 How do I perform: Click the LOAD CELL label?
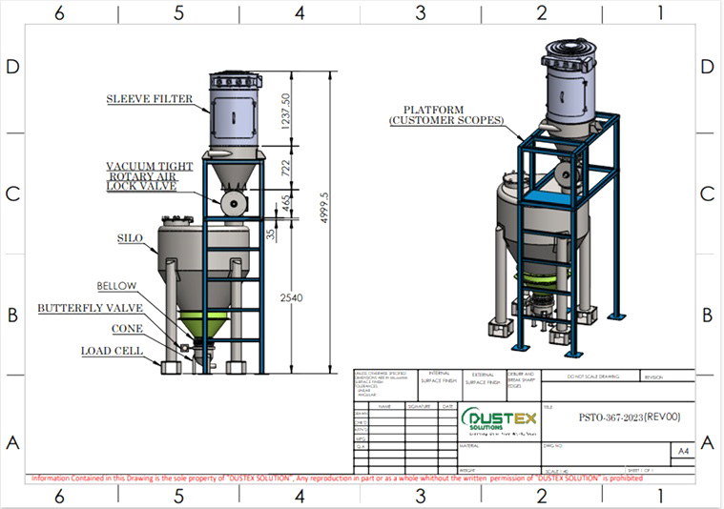point(113,351)
